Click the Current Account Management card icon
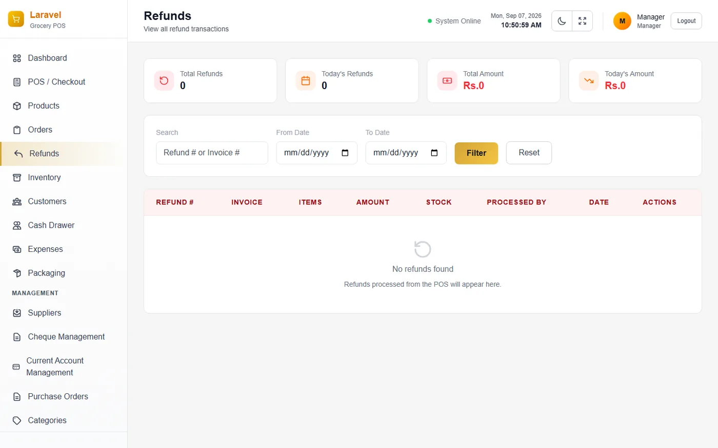 [x=16, y=367]
